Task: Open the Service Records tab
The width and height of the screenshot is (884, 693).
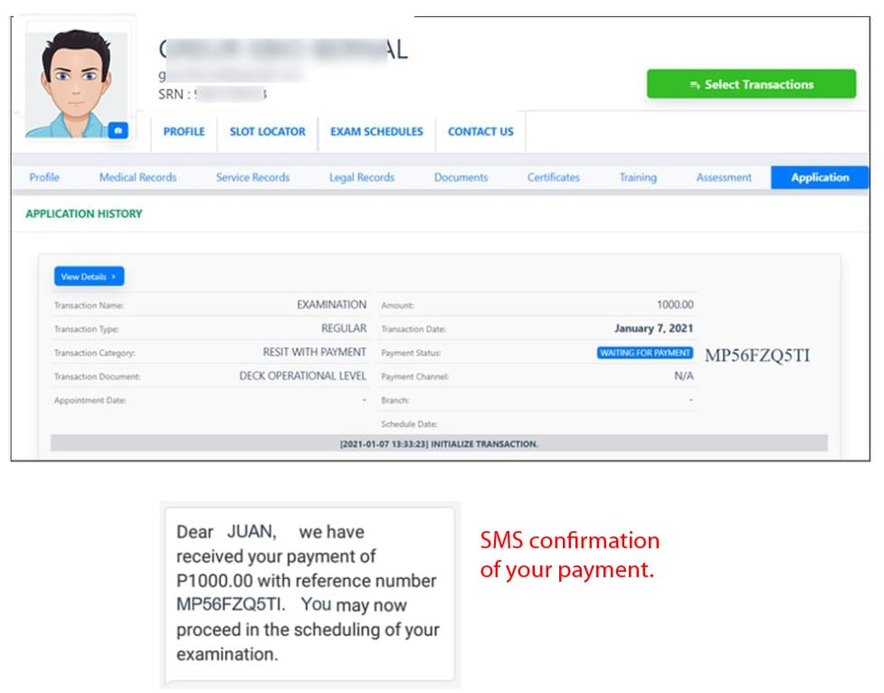Action: (252, 177)
